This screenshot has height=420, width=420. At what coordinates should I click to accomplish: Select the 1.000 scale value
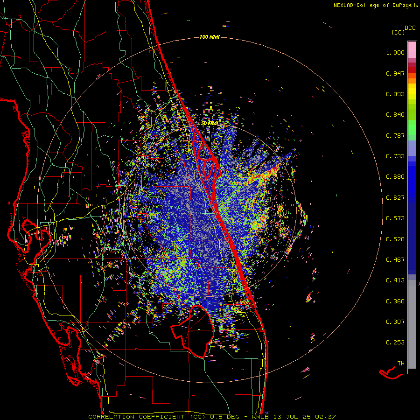coord(395,52)
